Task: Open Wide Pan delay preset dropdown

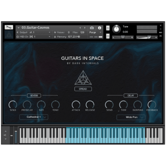Action: pos(131,117)
